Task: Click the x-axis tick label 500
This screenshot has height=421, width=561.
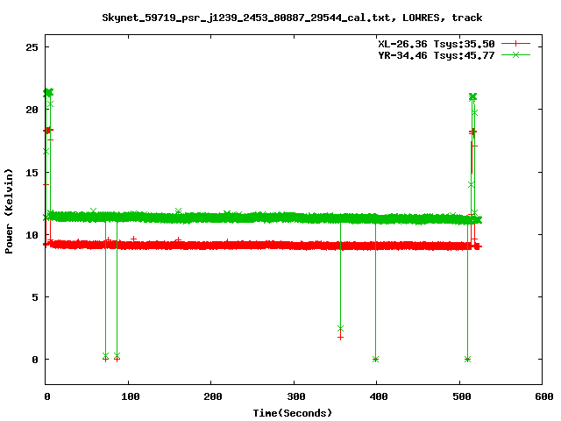Action: coord(461,396)
